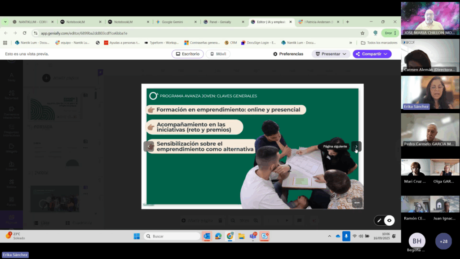
Task: Switch to edit mode with pencil icon
Action: (379, 220)
